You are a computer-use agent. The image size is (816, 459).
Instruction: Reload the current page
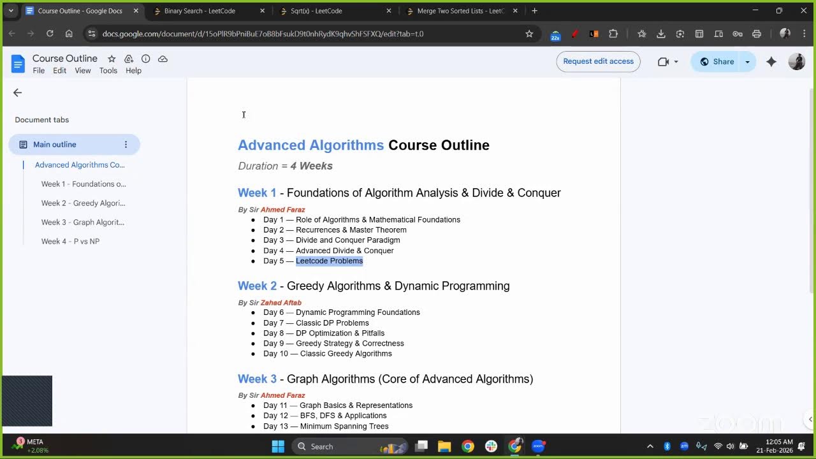[x=50, y=34]
